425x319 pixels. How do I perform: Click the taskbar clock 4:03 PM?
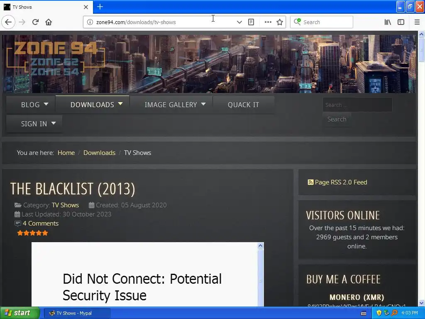[410, 313]
